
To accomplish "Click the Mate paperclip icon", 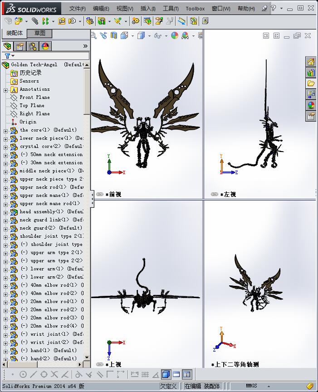I will [x=35, y=21].
